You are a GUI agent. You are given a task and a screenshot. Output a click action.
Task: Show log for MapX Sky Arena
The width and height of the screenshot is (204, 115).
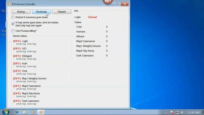21,96
